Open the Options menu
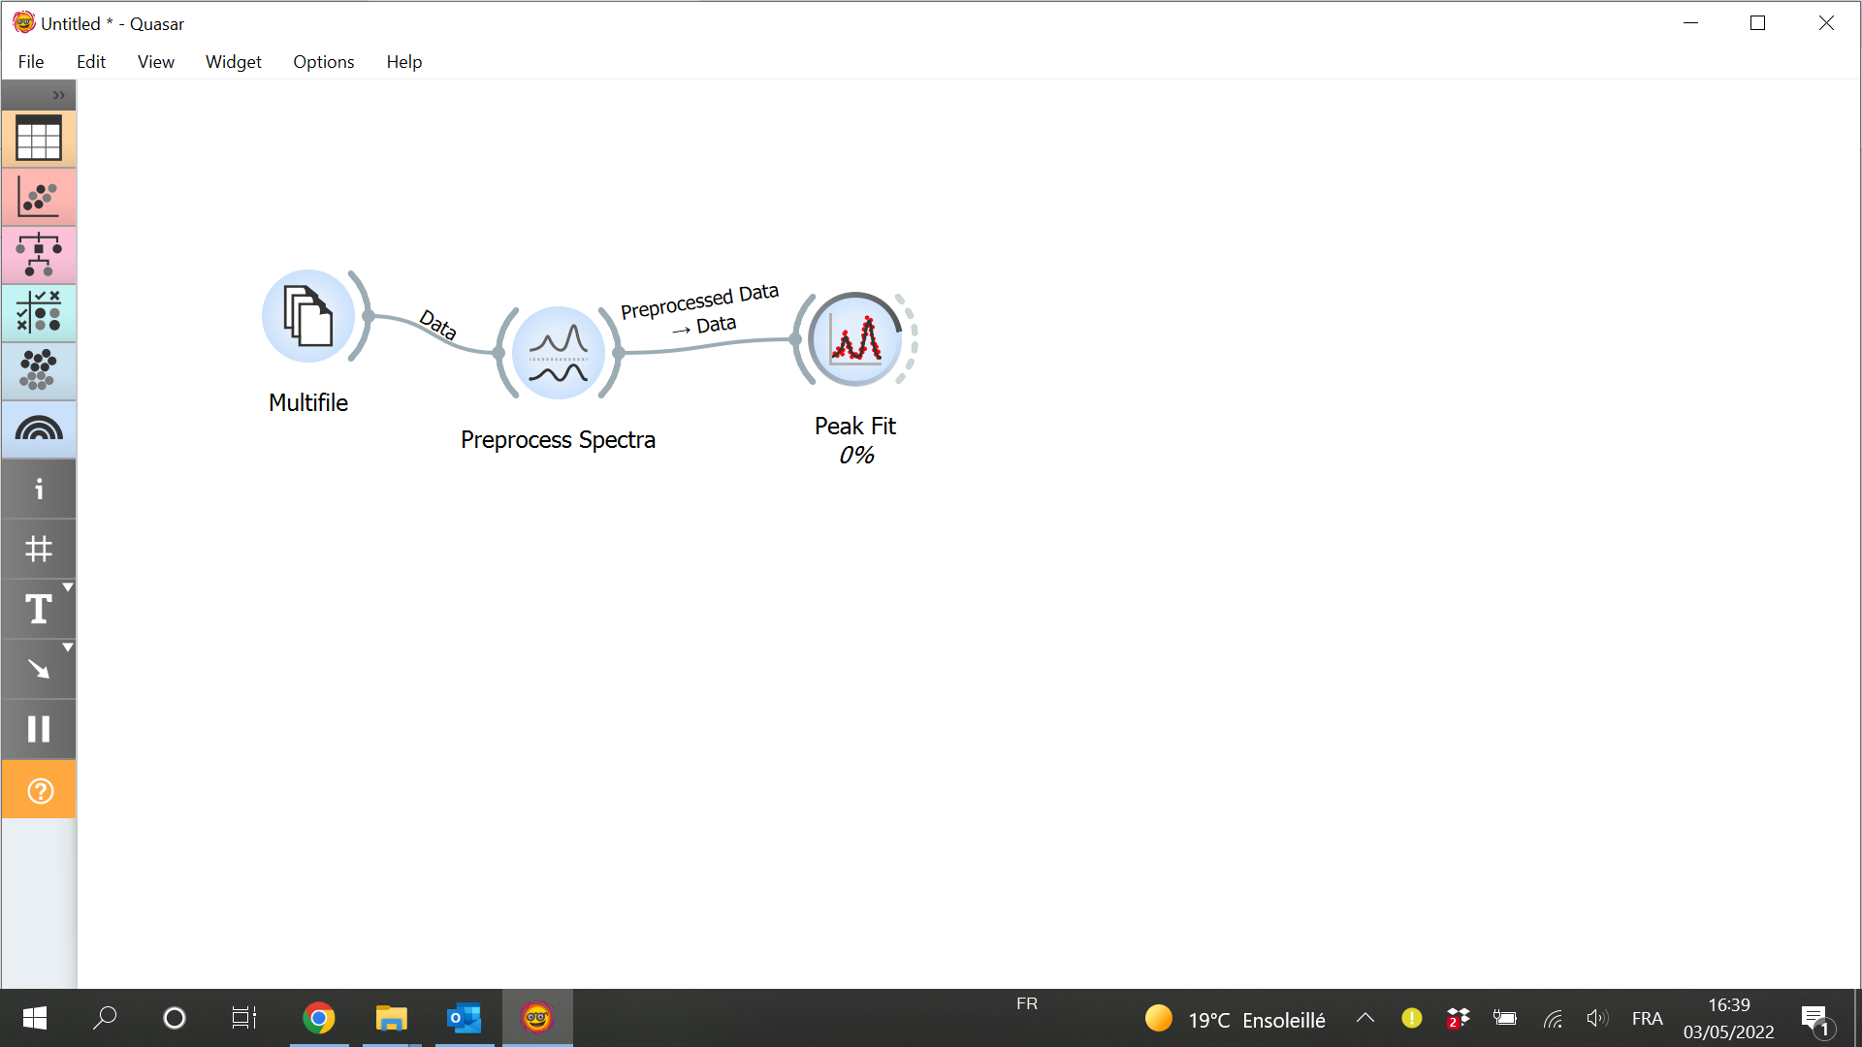Screen dimensions: 1862x1047 coord(323,61)
